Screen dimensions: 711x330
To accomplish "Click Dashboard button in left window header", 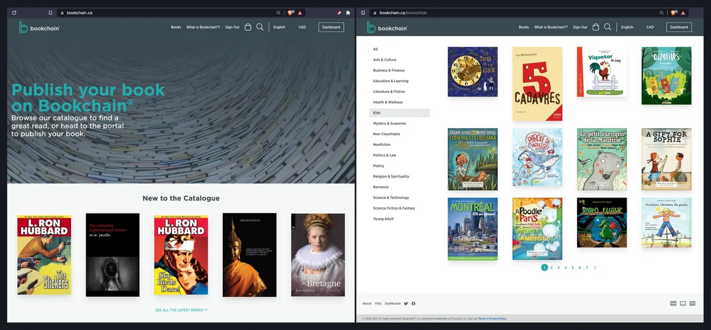I will point(331,27).
